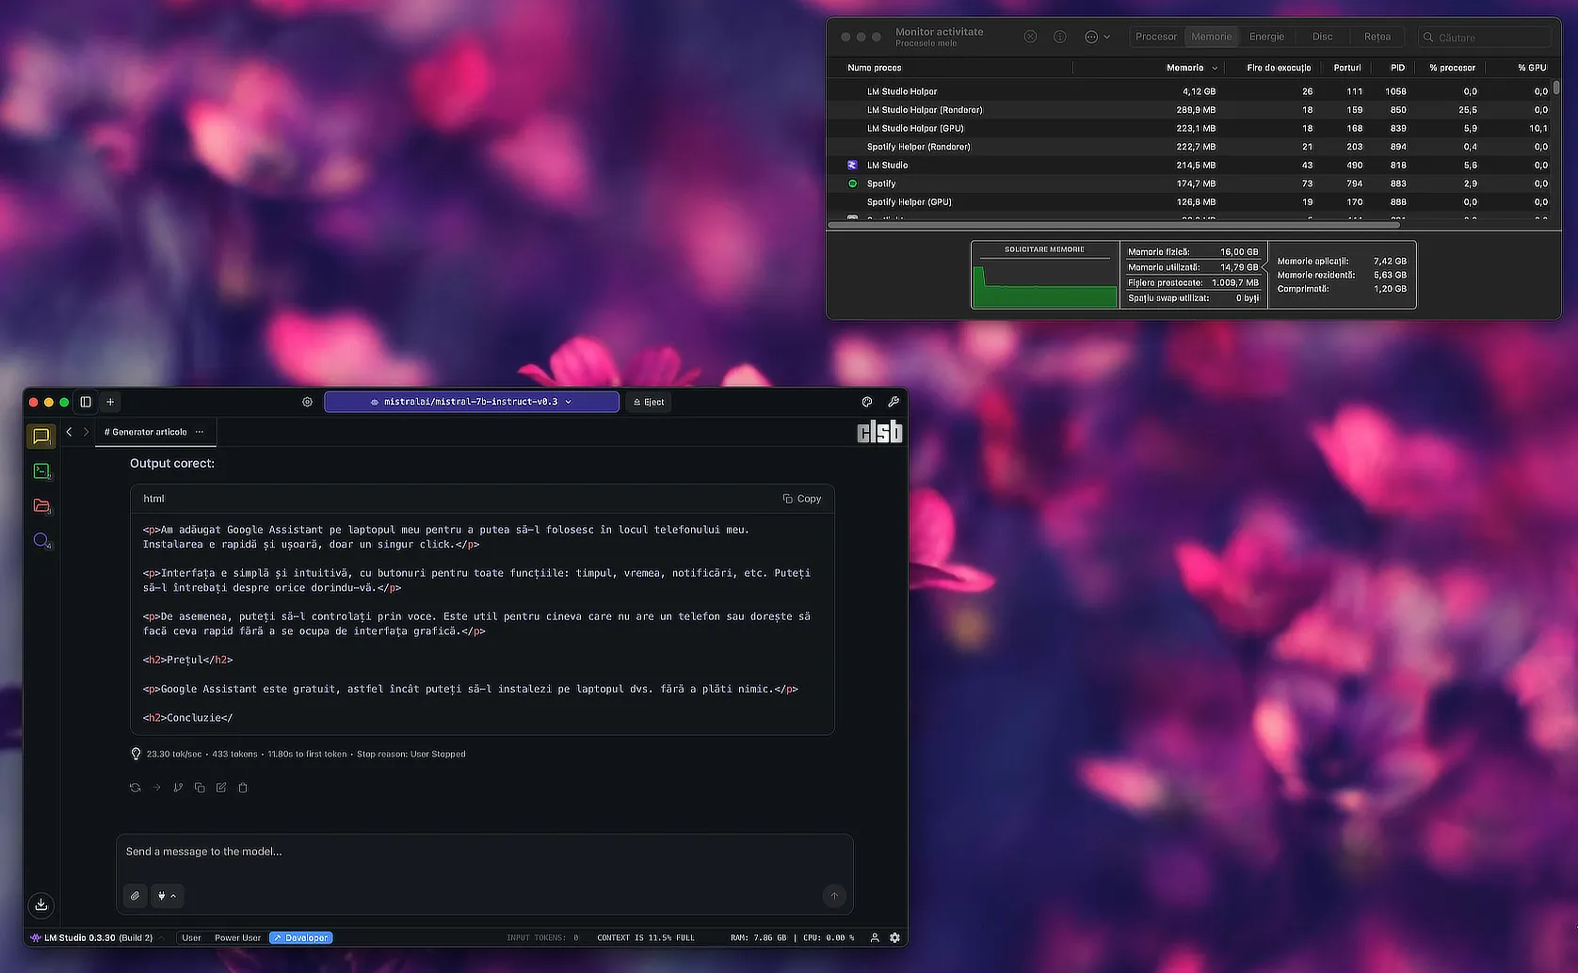Click the wrench settings icon in top bar
1578x973 pixels.
coord(894,402)
